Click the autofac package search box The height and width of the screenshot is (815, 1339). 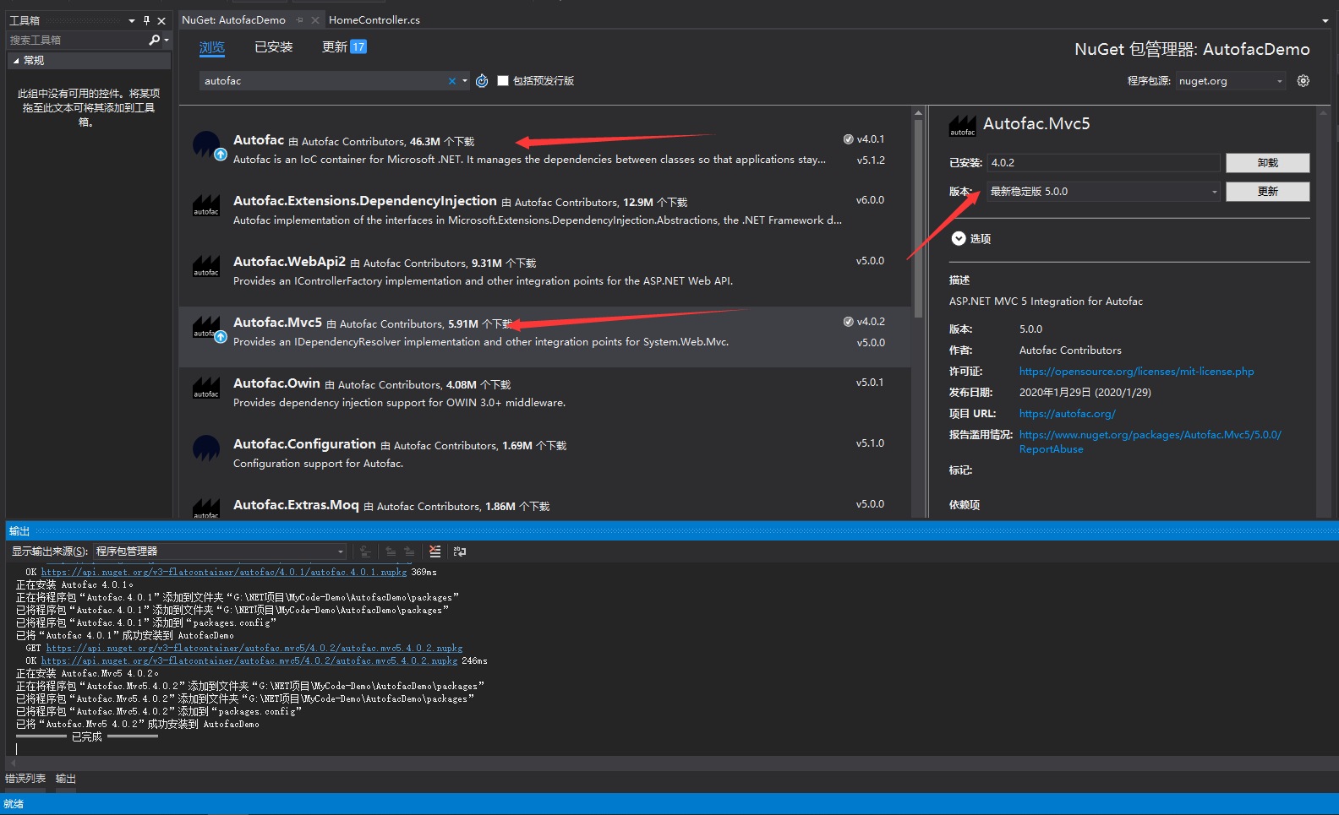click(x=323, y=81)
